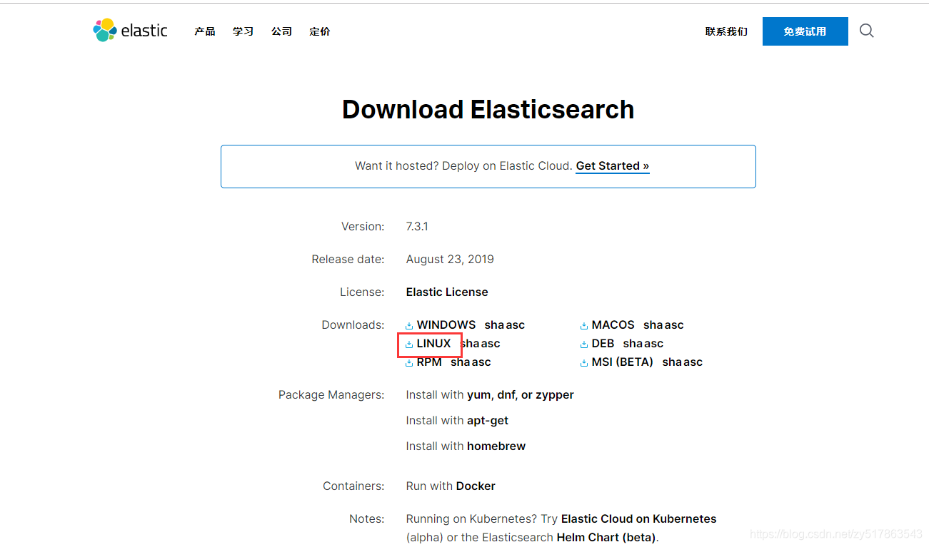The height and width of the screenshot is (547, 929).
Task: Open the Elastic Cloud on Kubernetes link
Action: click(639, 518)
